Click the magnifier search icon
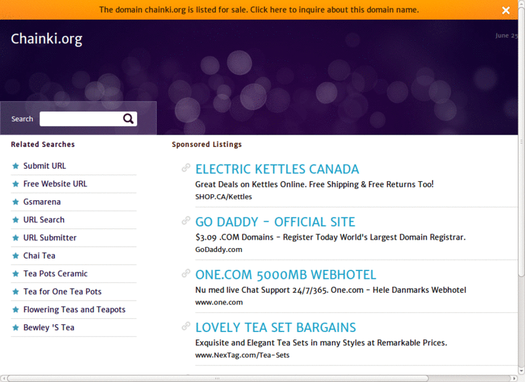Viewport: 525px width, 382px height. [128, 119]
